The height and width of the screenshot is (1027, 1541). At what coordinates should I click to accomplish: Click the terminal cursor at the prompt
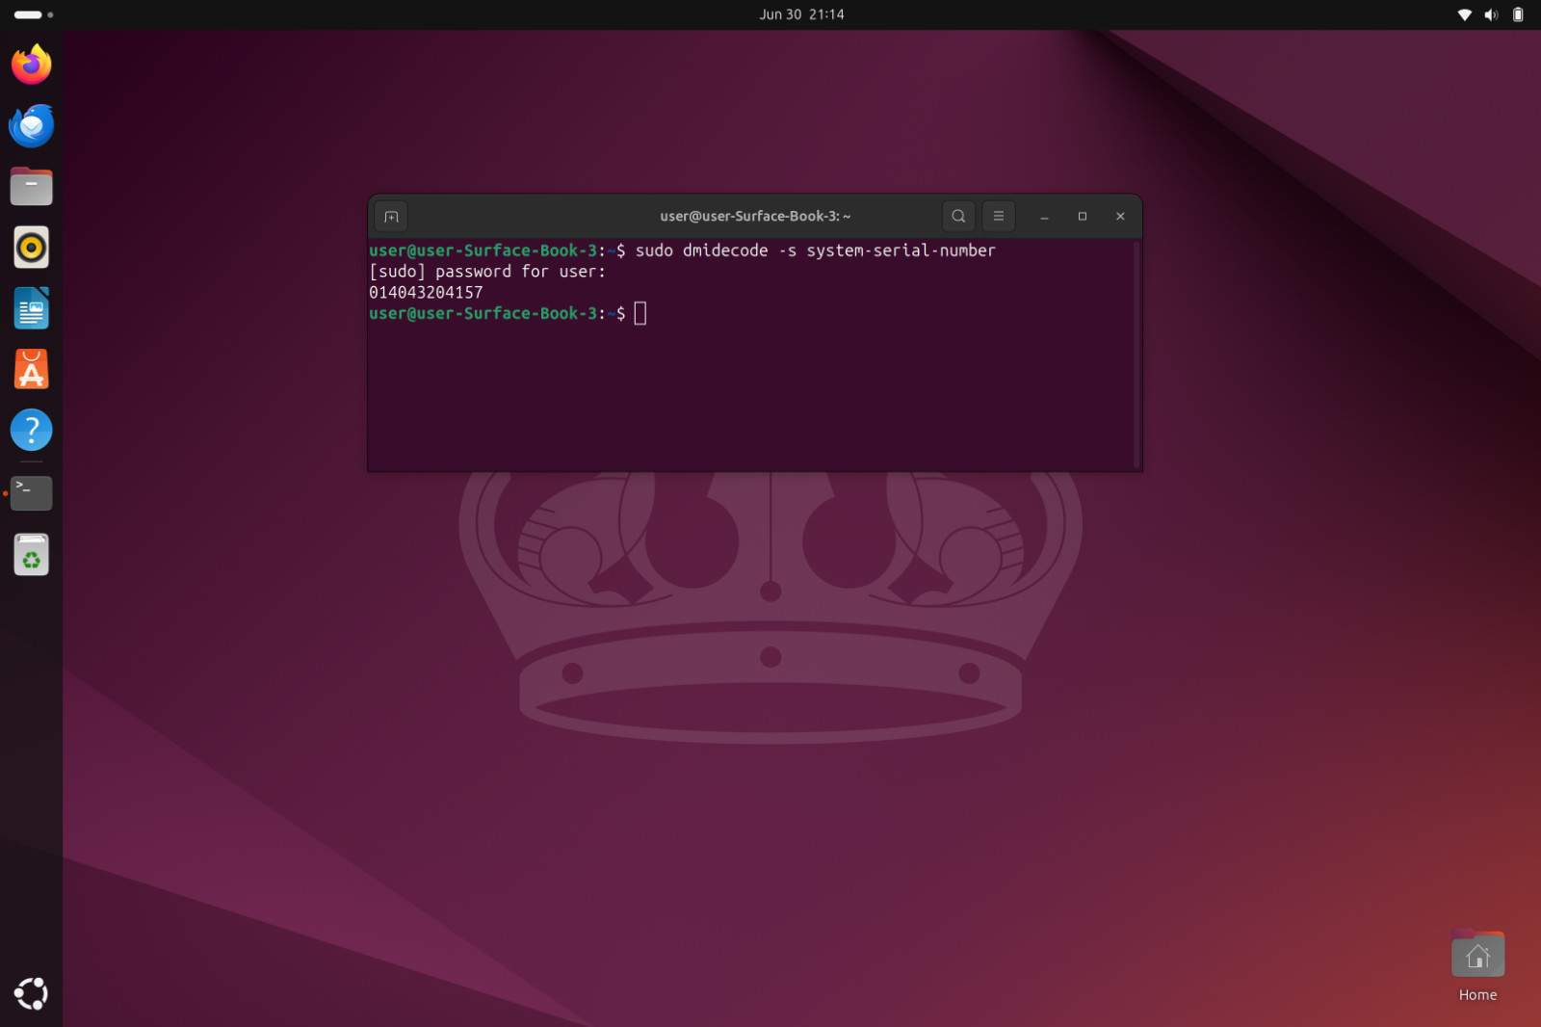[x=640, y=313]
